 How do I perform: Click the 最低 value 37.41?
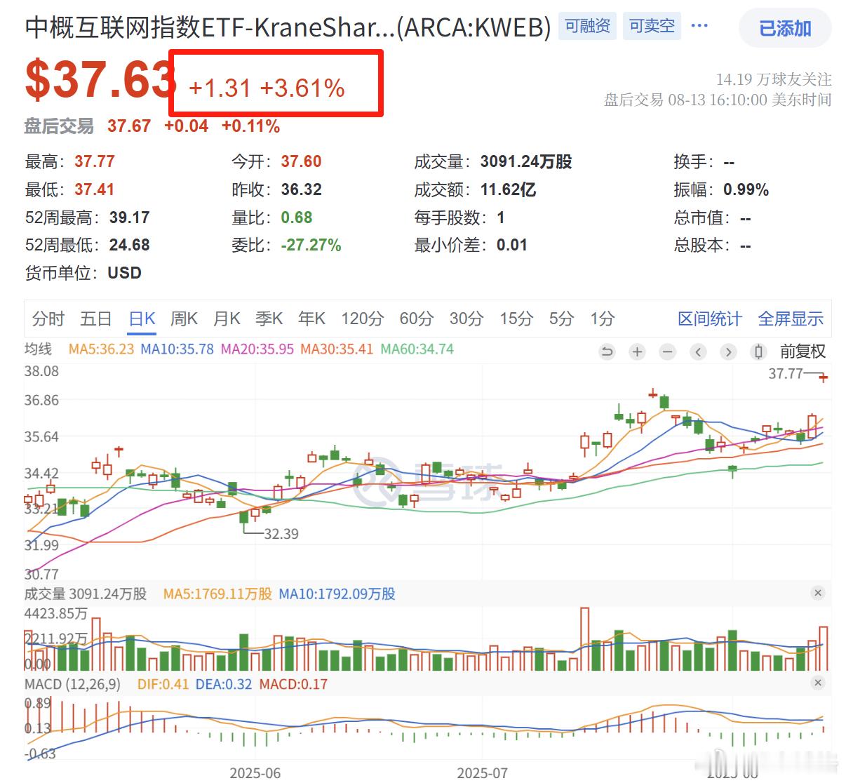(95, 189)
